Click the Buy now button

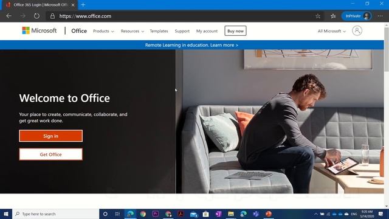coord(235,31)
